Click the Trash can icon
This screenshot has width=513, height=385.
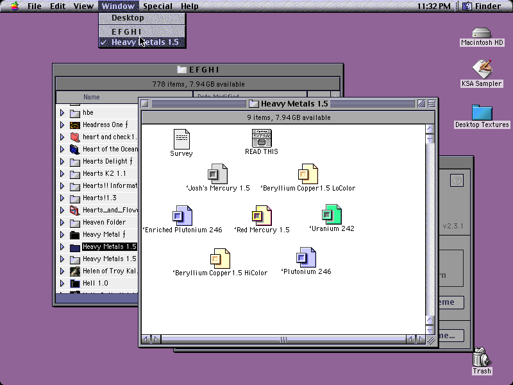(482, 357)
